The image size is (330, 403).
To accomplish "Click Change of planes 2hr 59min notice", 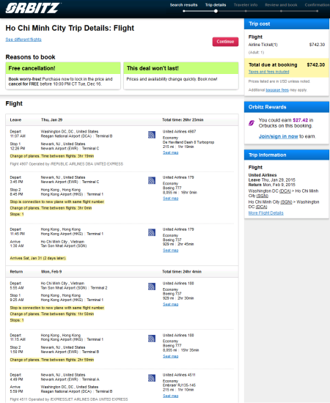I will [x=52, y=360].
